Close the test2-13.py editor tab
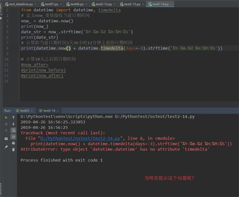 click(x=143, y=4)
